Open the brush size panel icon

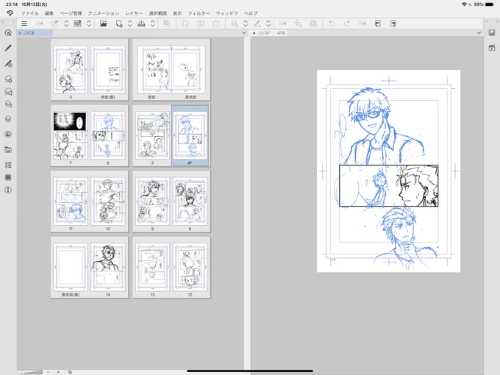8,91
